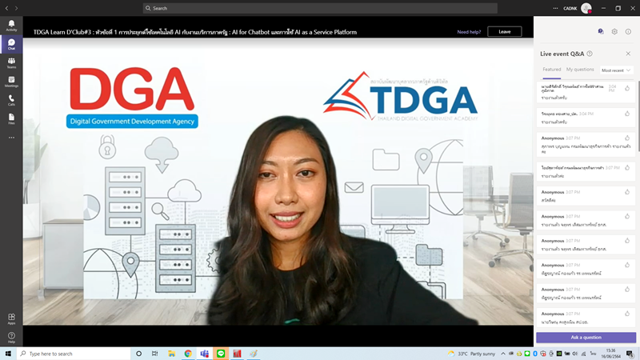
Task: Open the Need help? link
Action: click(x=469, y=32)
